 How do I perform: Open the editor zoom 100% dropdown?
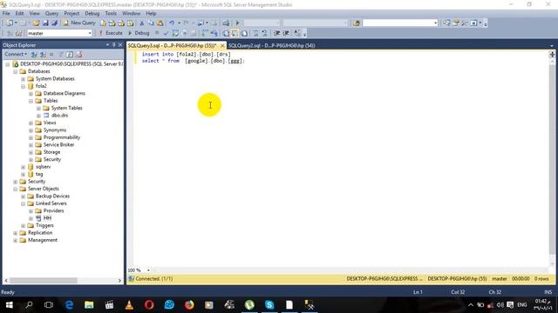coord(148,270)
